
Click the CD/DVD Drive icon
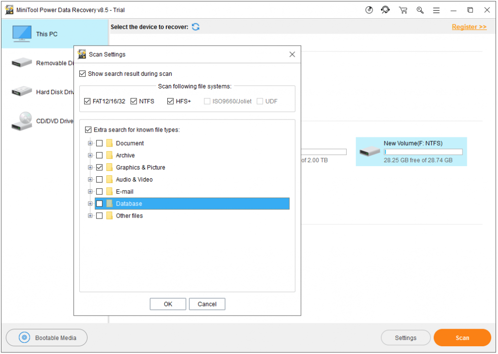[x=21, y=121]
